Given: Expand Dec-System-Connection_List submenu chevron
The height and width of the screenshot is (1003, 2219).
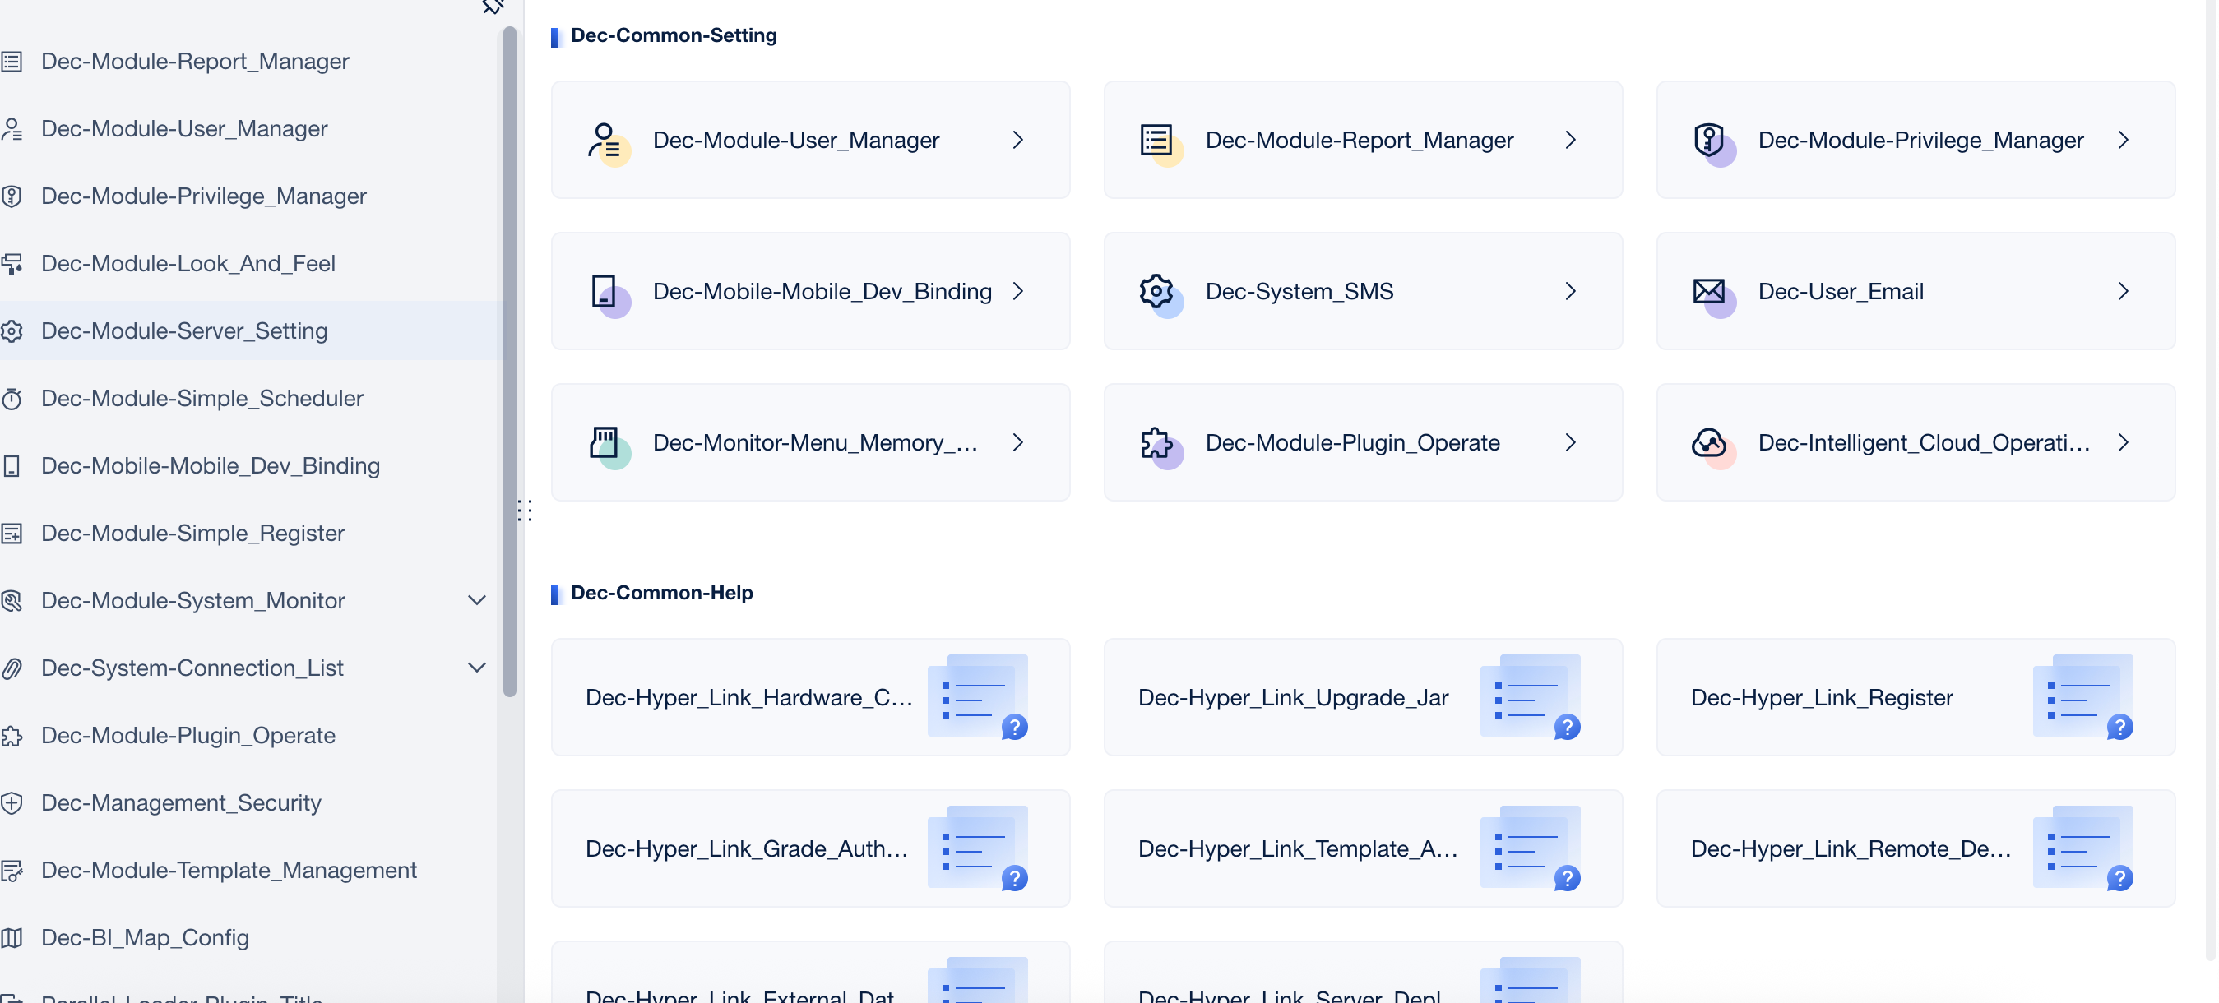Looking at the screenshot, I should tap(476, 668).
